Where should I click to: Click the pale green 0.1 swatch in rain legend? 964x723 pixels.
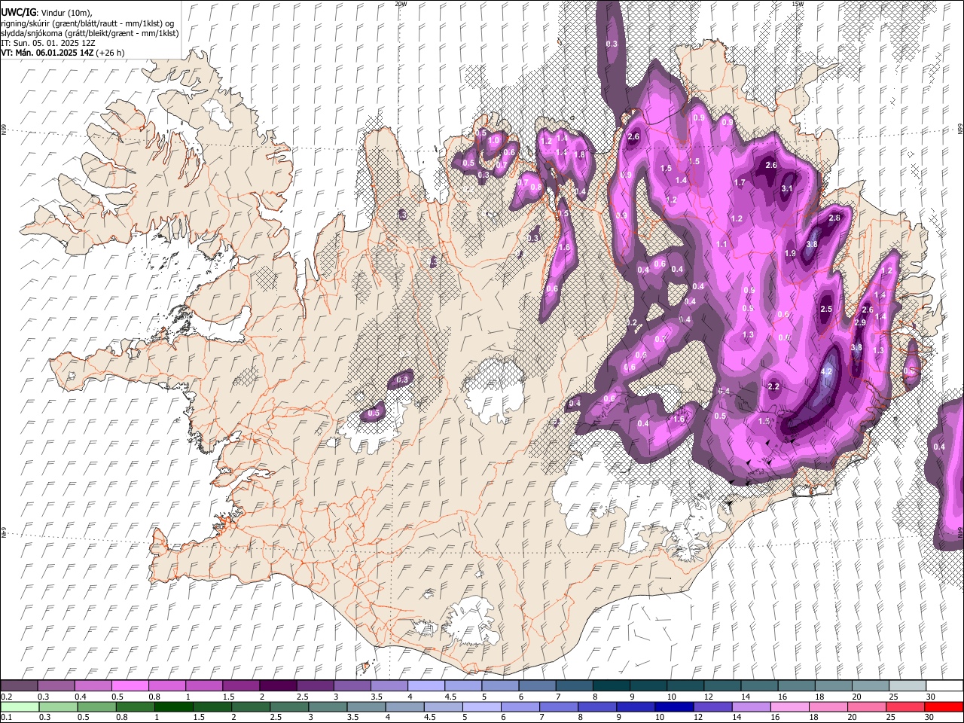(19, 706)
